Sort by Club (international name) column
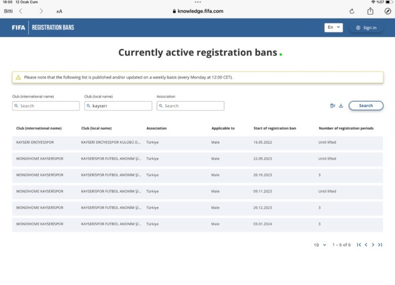This screenshot has width=395, height=285. click(x=39, y=128)
